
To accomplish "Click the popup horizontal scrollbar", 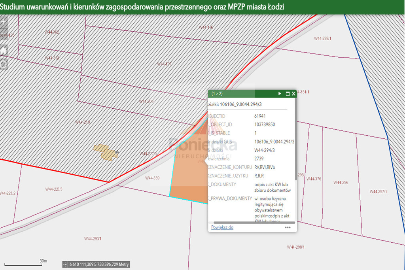I will click(254, 223).
